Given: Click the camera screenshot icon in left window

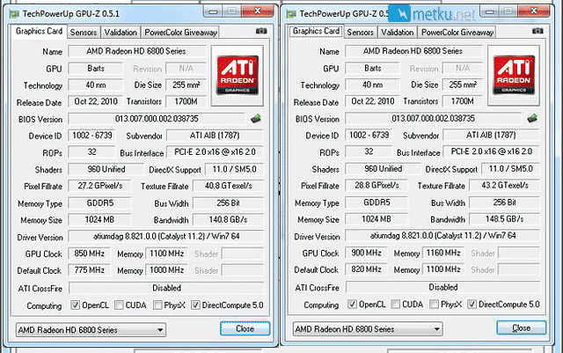Looking at the screenshot, I should (261, 32).
